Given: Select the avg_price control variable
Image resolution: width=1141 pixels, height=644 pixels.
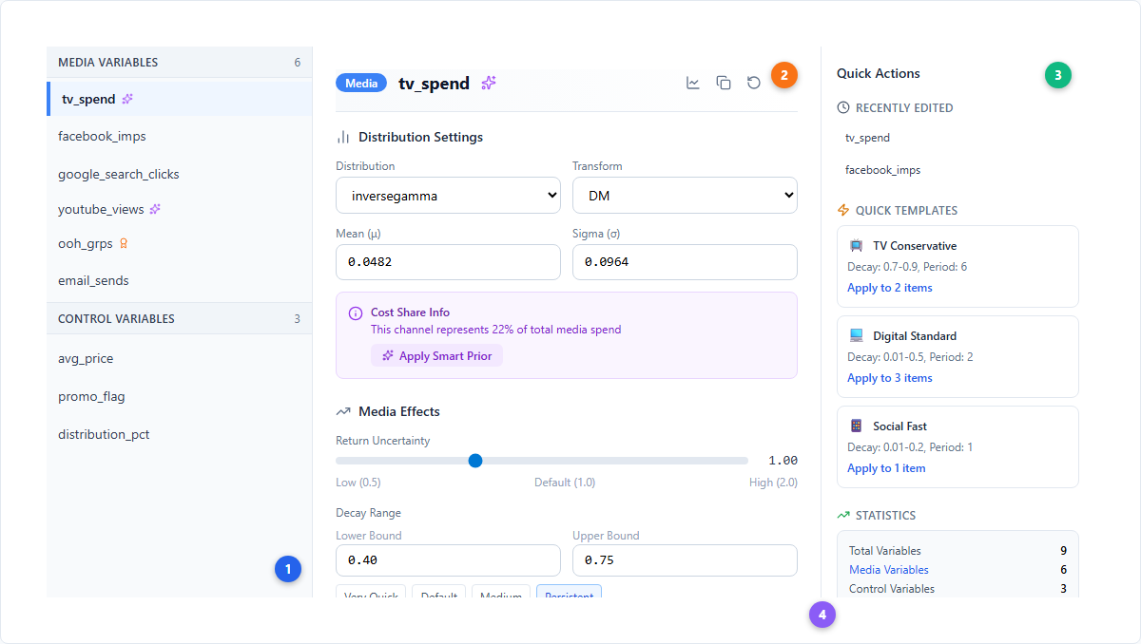Looking at the screenshot, I should pos(180,358).
